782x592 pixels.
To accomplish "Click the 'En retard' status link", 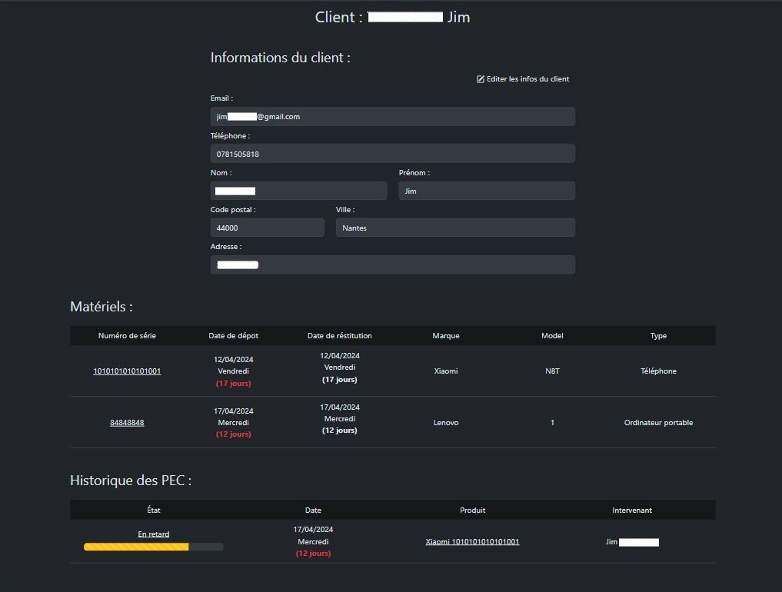I will pos(154,534).
